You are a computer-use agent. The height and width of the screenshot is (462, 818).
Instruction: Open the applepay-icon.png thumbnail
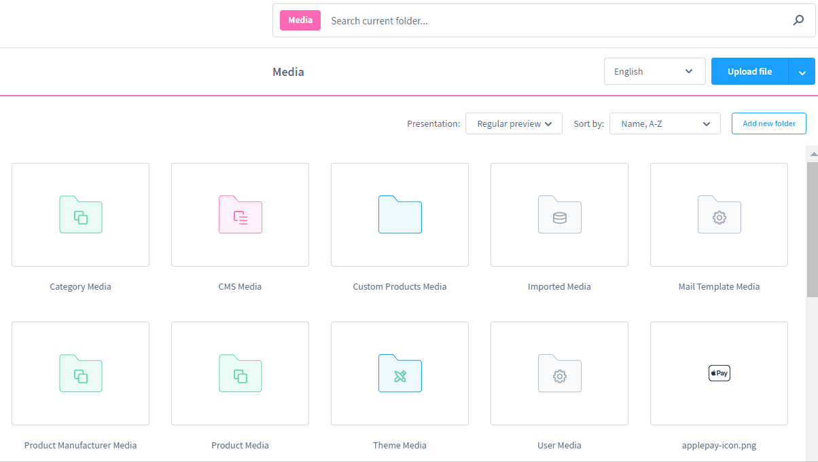coord(719,373)
